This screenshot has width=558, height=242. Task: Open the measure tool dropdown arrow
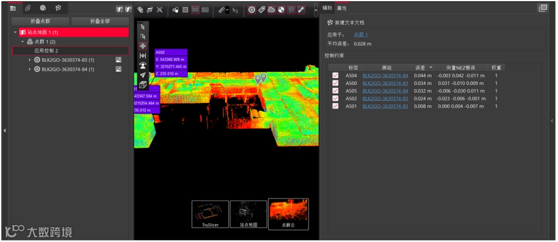point(227,10)
